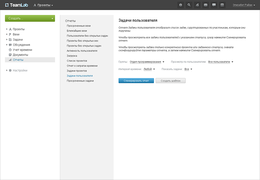Select Проекты без открытых задач report

coord(84,46)
